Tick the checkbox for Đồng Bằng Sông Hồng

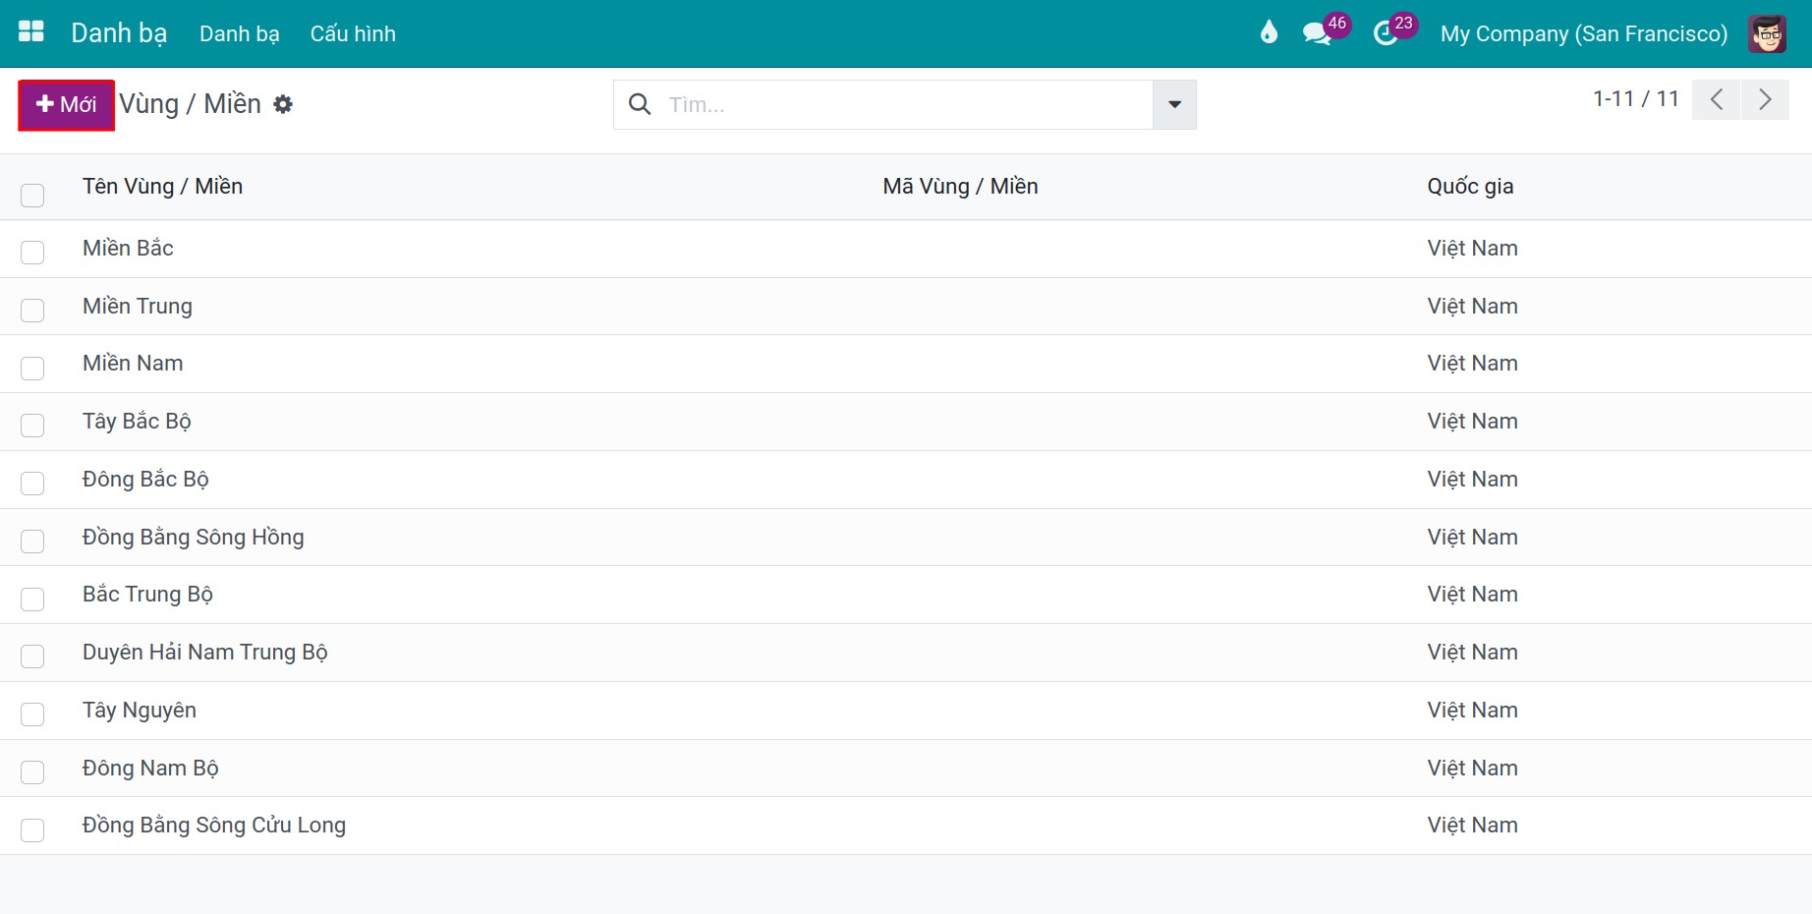(x=32, y=541)
